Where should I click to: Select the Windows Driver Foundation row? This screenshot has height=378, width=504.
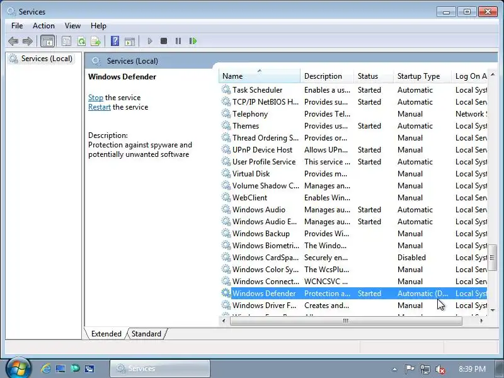[x=353, y=306]
